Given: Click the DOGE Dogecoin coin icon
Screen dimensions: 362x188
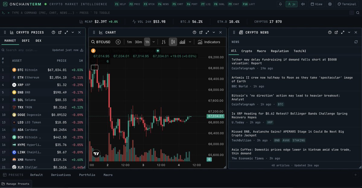Looking at the screenshot, I should coord(14,115).
